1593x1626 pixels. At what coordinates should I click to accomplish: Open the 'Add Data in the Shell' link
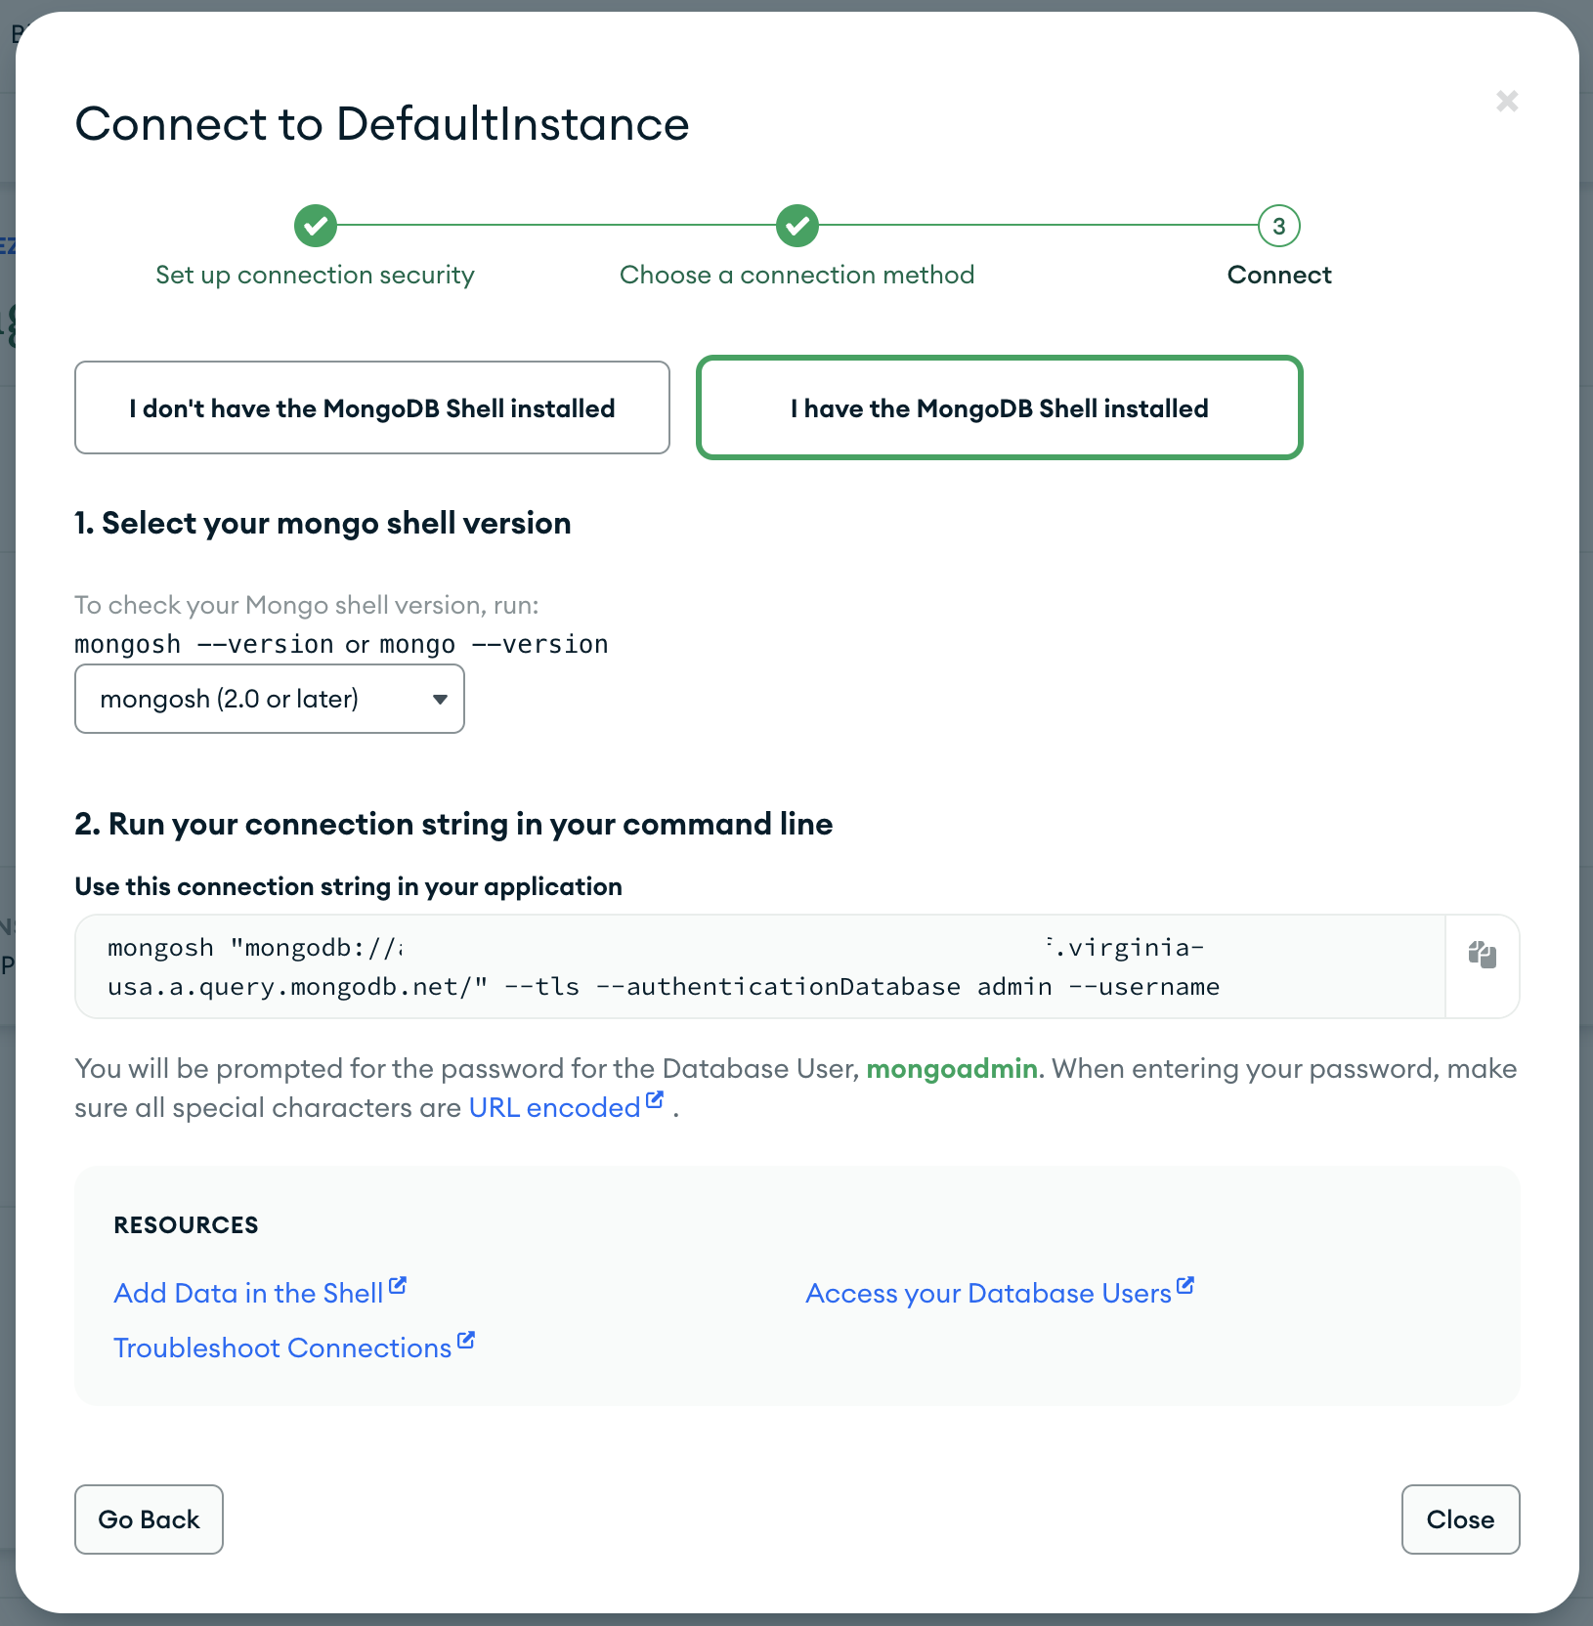[x=260, y=1293]
